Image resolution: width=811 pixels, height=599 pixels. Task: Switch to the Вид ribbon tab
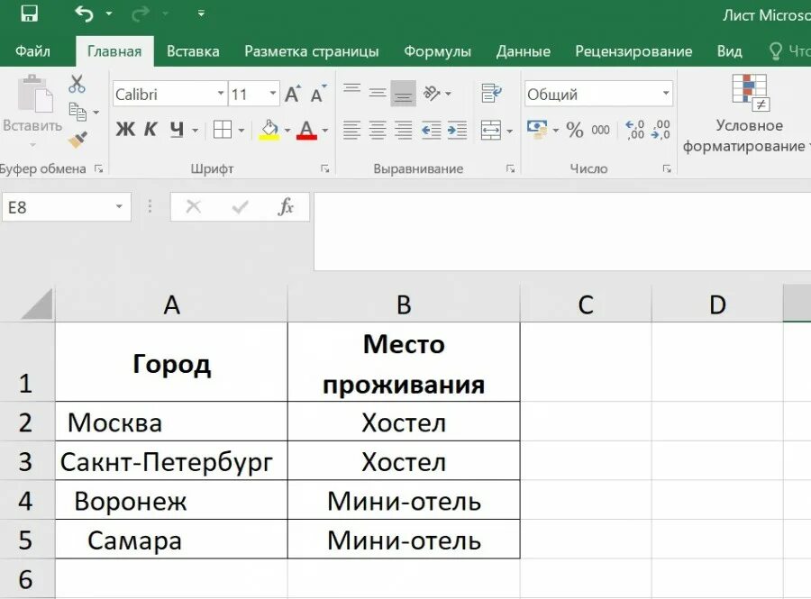point(729,51)
